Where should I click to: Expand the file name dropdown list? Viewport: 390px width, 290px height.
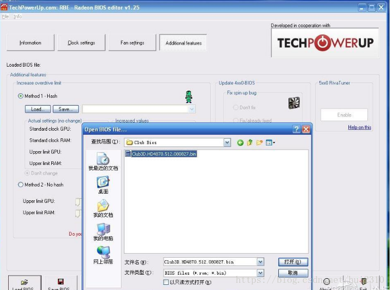point(260,262)
